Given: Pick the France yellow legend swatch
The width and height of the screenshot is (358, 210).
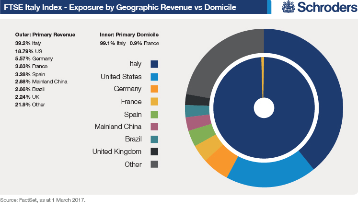Looking at the screenshot, I should [x=154, y=102].
